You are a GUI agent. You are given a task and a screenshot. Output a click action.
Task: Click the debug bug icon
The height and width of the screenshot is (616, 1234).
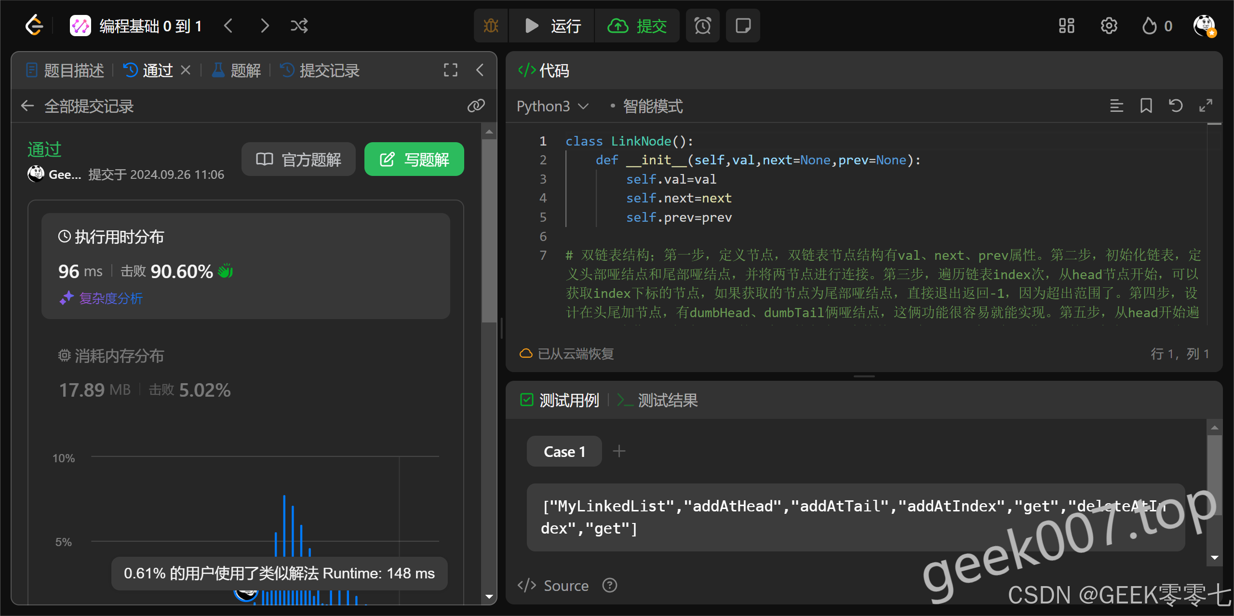(x=491, y=26)
